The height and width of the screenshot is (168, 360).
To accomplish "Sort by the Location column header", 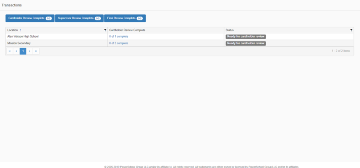I will (x=13, y=30).
